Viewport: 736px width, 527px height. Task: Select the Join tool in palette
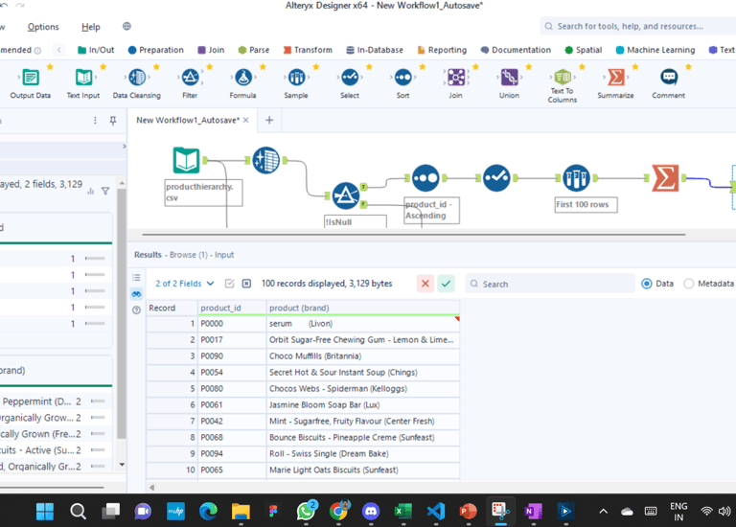pyautogui.click(x=456, y=83)
